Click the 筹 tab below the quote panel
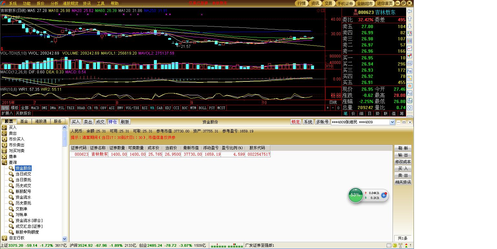 (402, 114)
